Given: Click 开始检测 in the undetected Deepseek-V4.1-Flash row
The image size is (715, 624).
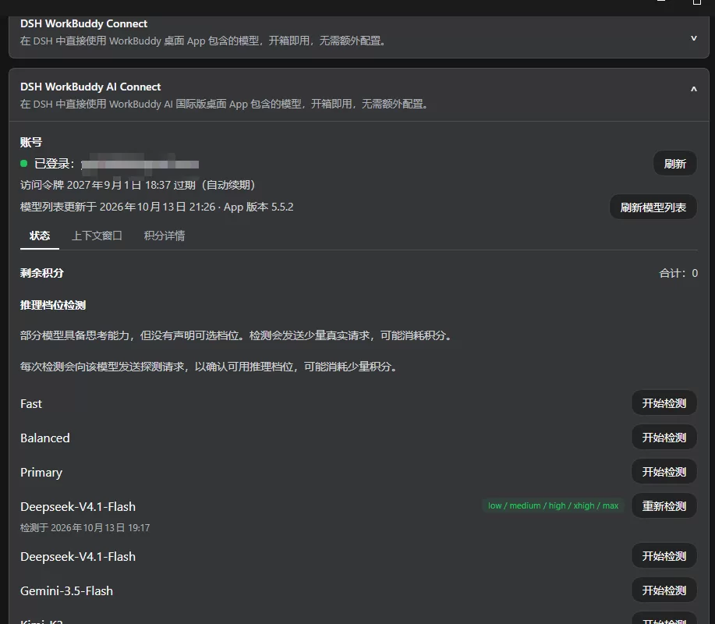Looking at the screenshot, I should pos(664,556).
